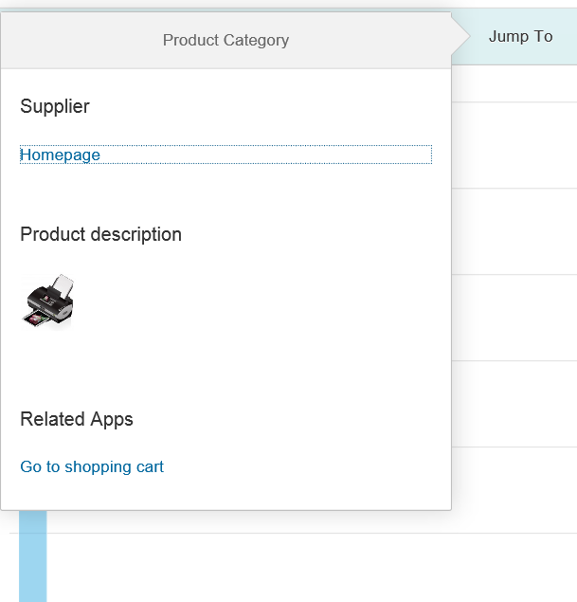Select the background list row beside Product description
Screen dimensions: 577x602
514,231
